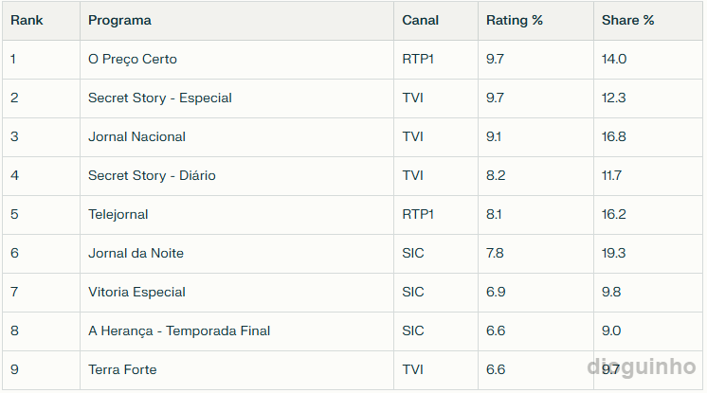Viewport: 707px width, 393px height.
Task: Click the Jornal Nacional program name
Action: coord(136,137)
